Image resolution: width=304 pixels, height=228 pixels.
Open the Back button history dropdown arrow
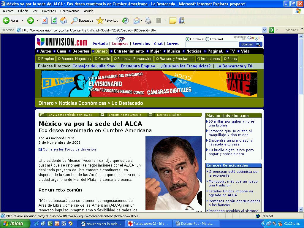click(22, 20)
